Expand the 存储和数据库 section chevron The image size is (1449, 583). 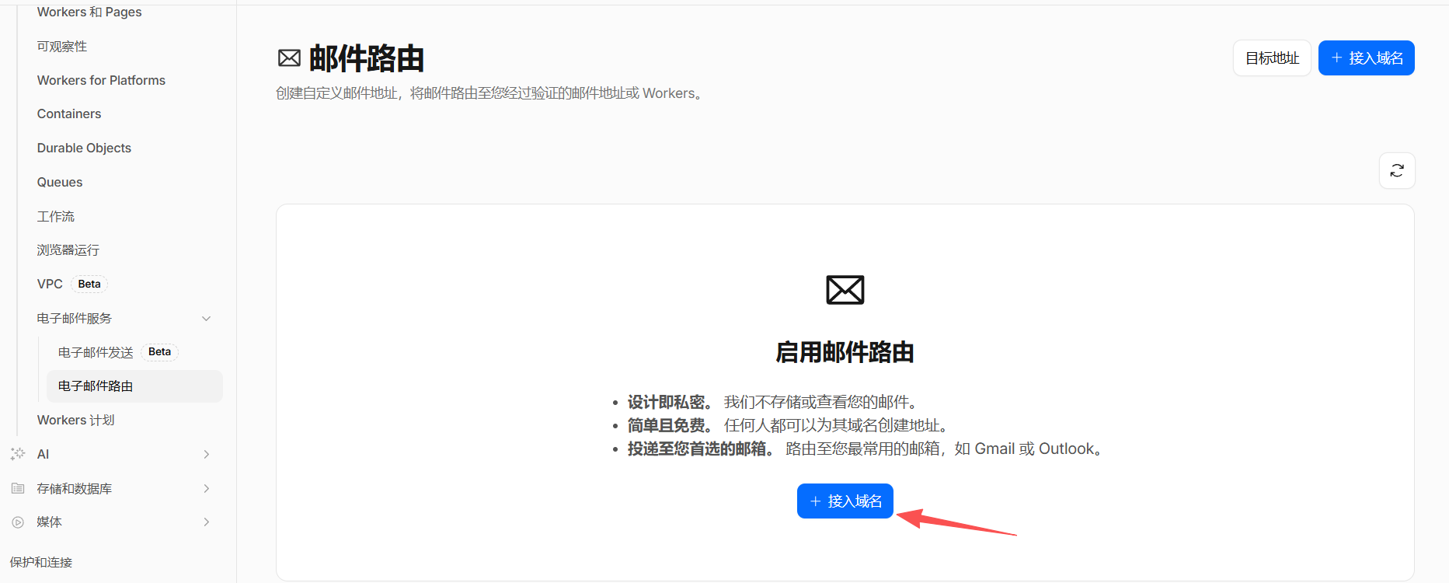click(x=207, y=488)
